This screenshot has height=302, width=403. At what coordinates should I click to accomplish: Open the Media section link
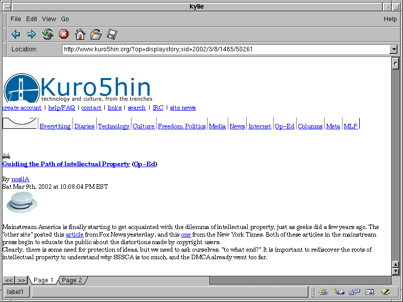click(217, 126)
